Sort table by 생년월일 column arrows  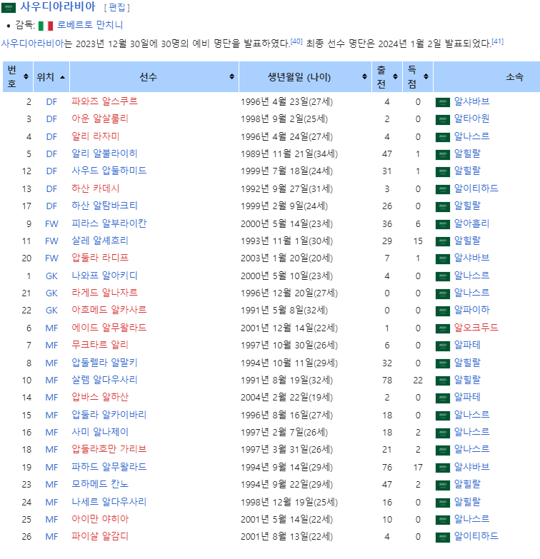(364, 76)
